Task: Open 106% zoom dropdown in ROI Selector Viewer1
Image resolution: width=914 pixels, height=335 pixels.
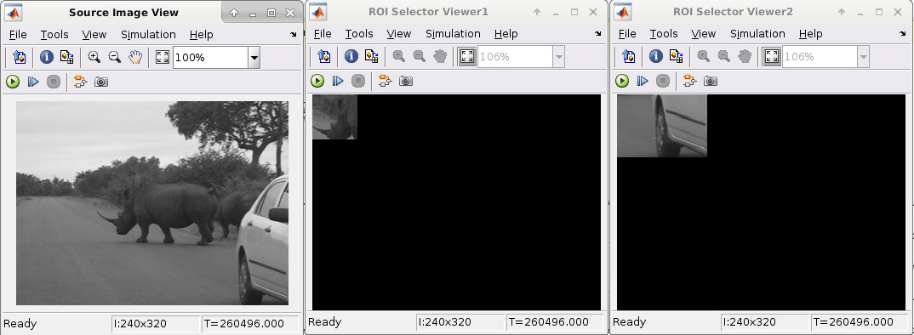Action: point(559,56)
